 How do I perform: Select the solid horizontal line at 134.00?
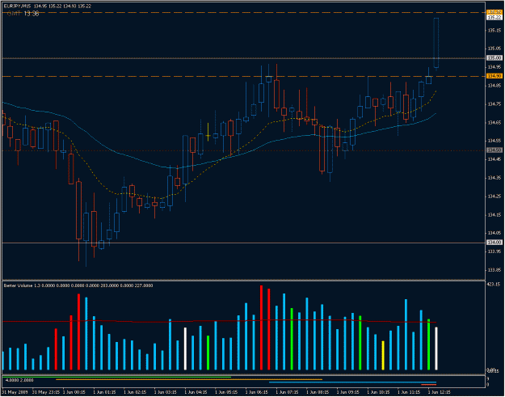coord(243,243)
